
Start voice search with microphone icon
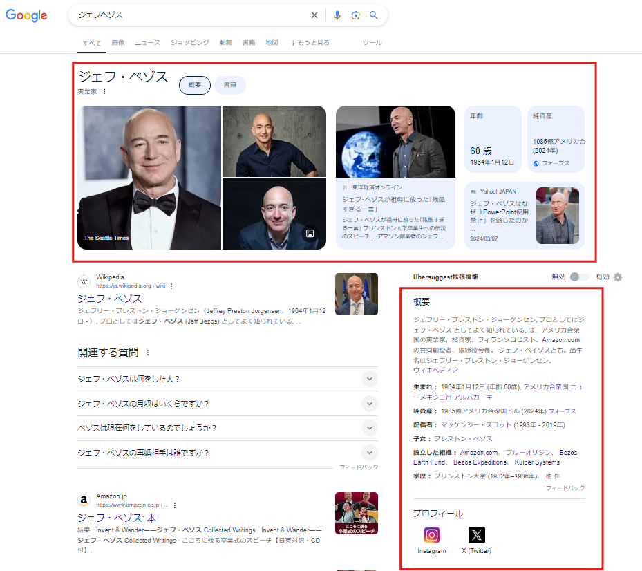(x=337, y=15)
